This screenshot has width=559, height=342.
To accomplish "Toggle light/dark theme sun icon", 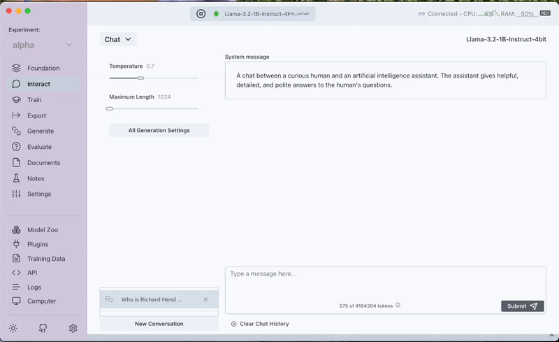I will click(13, 328).
